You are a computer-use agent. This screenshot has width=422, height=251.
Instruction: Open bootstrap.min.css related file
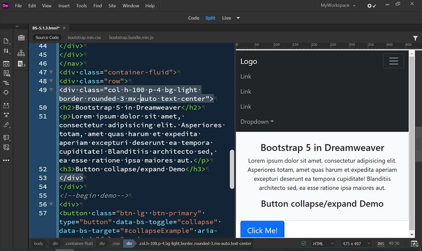pos(84,38)
